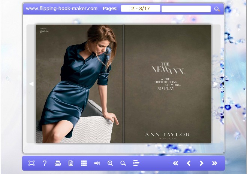Flip forward using right book edge arrow
The height and width of the screenshot is (174, 247).
click(216, 84)
